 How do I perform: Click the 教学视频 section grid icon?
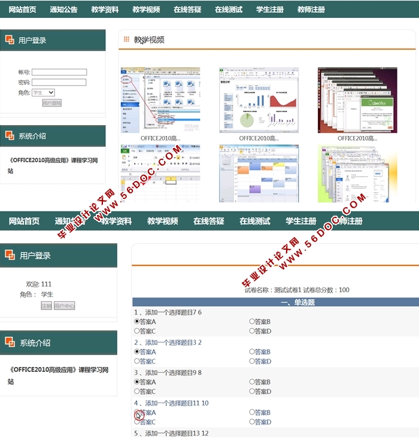click(126, 40)
